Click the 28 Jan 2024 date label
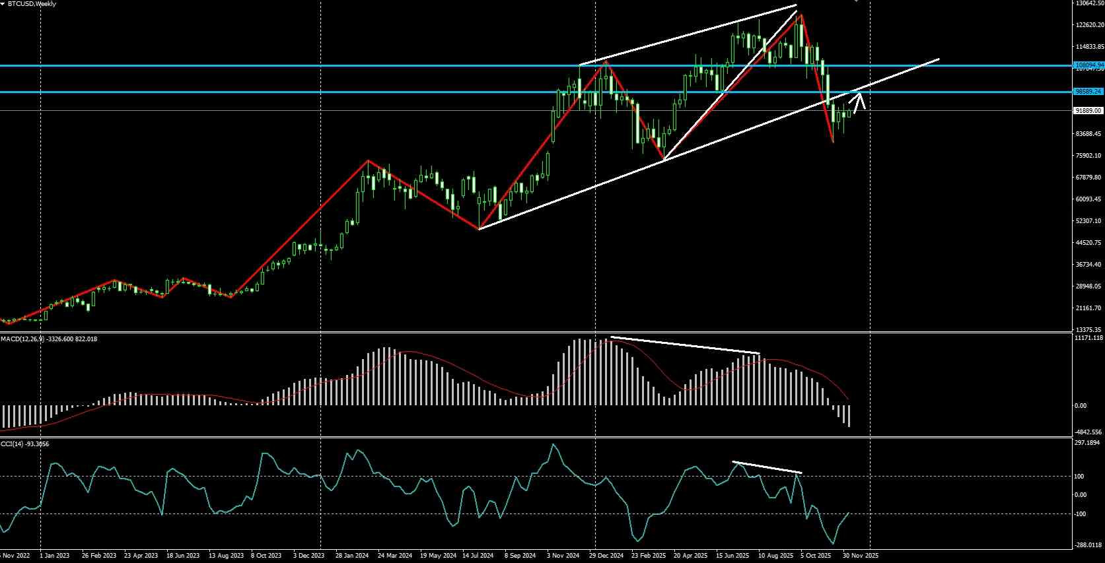The height and width of the screenshot is (563, 1105). point(353,556)
